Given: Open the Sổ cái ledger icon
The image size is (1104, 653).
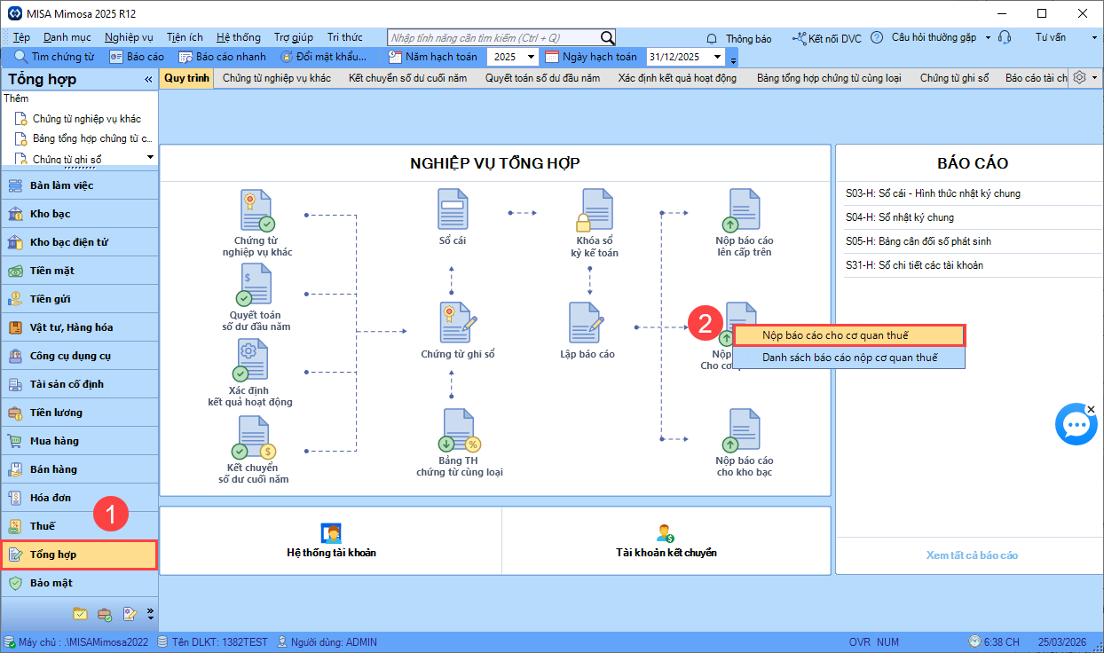Looking at the screenshot, I should tap(453, 210).
